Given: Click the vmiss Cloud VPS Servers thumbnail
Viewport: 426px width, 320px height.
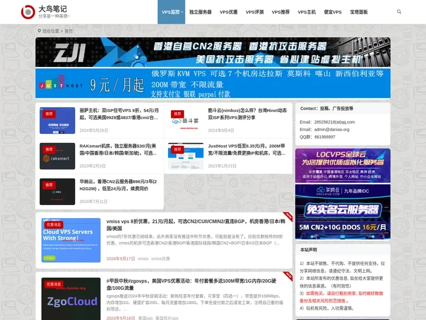Looking at the screenshot, I should (71, 240).
